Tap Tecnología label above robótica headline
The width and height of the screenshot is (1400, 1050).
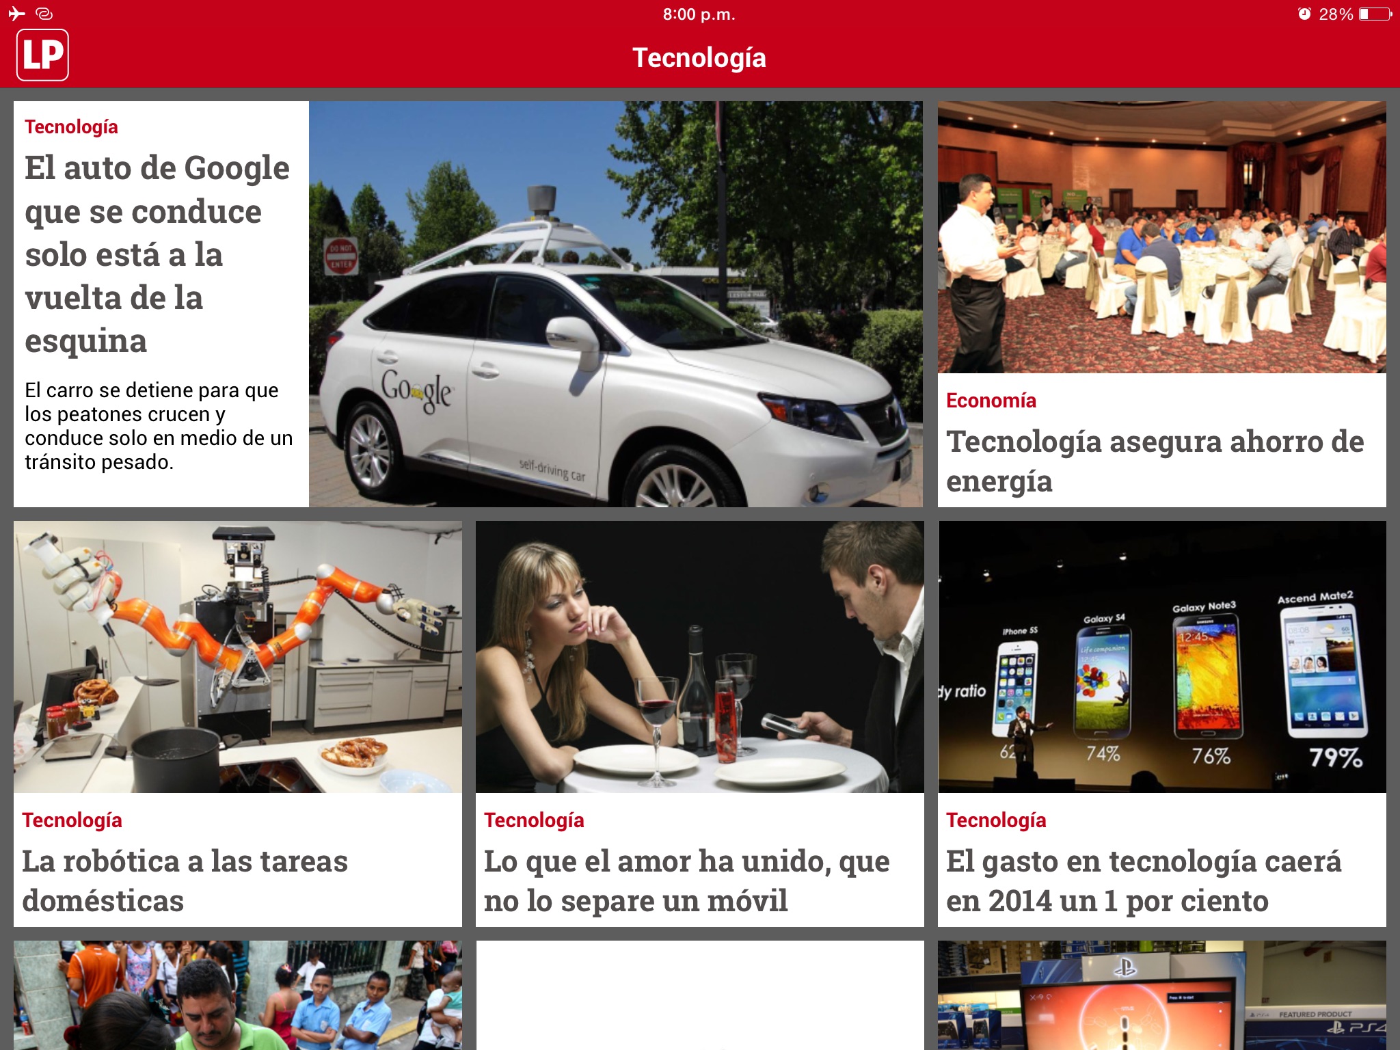72,820
